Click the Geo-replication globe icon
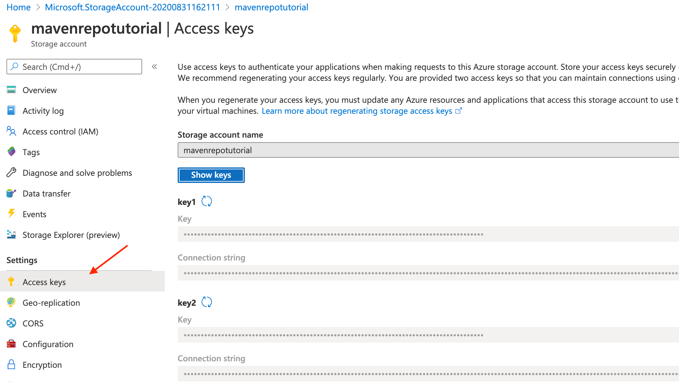Screen dimensions: 679x382 point(11,302)
